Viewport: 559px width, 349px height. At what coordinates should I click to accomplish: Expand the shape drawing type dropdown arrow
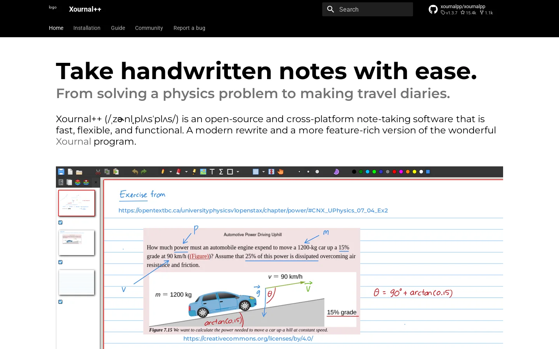tap(238, 172)
